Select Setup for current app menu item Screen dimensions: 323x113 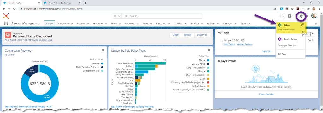tap(291, 27)
